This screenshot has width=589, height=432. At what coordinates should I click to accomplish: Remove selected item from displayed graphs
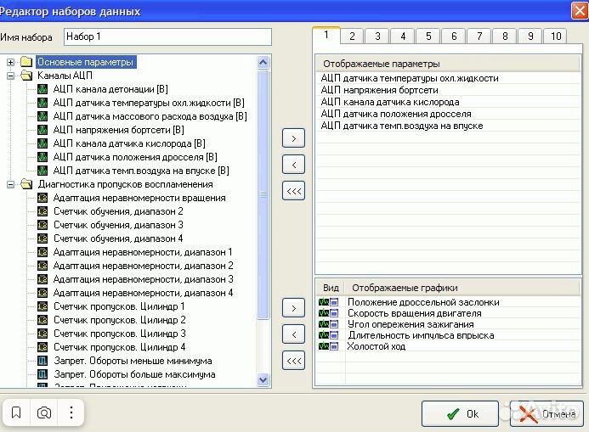294,334
